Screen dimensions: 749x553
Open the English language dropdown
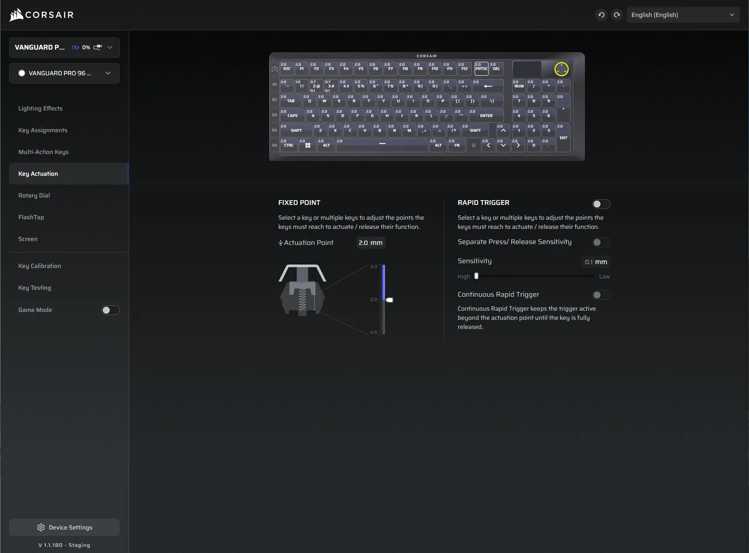pos(683,15)
